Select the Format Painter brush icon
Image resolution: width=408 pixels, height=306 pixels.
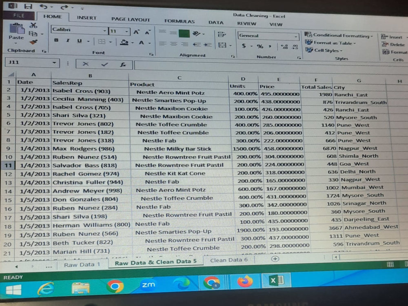[x=33, y=42]
